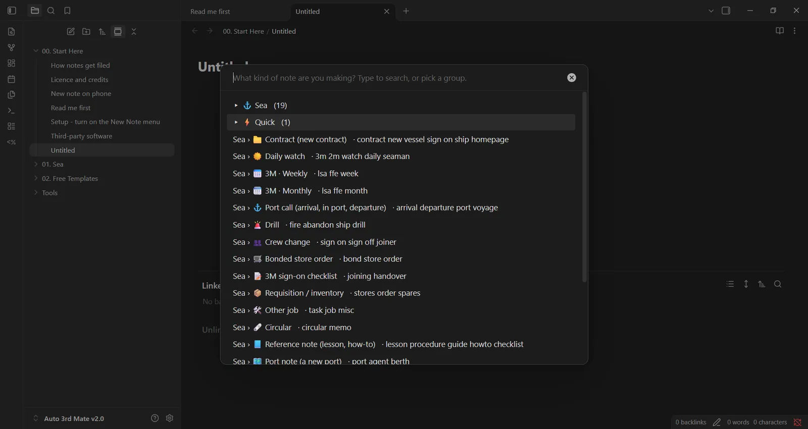
Task: Expand the 01. Sea folder
Action: [x=36, y=164]
